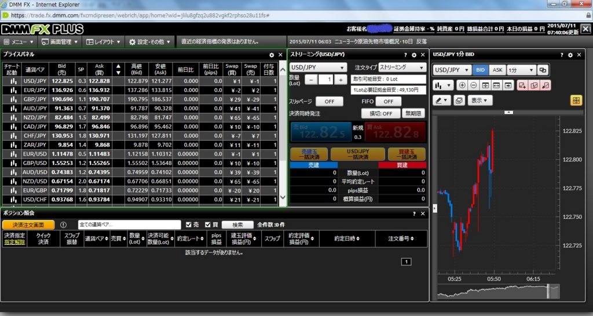Click chart widen horizontal expand icon
The width and height of the screenshot is (593, 316).
click(x=496, y=86)
